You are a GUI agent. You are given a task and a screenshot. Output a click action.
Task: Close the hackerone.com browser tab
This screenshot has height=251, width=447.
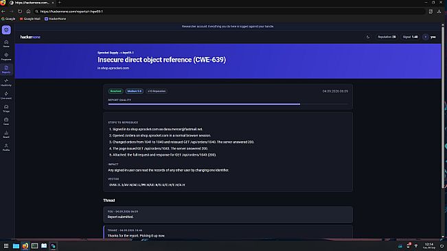point(53,3)
